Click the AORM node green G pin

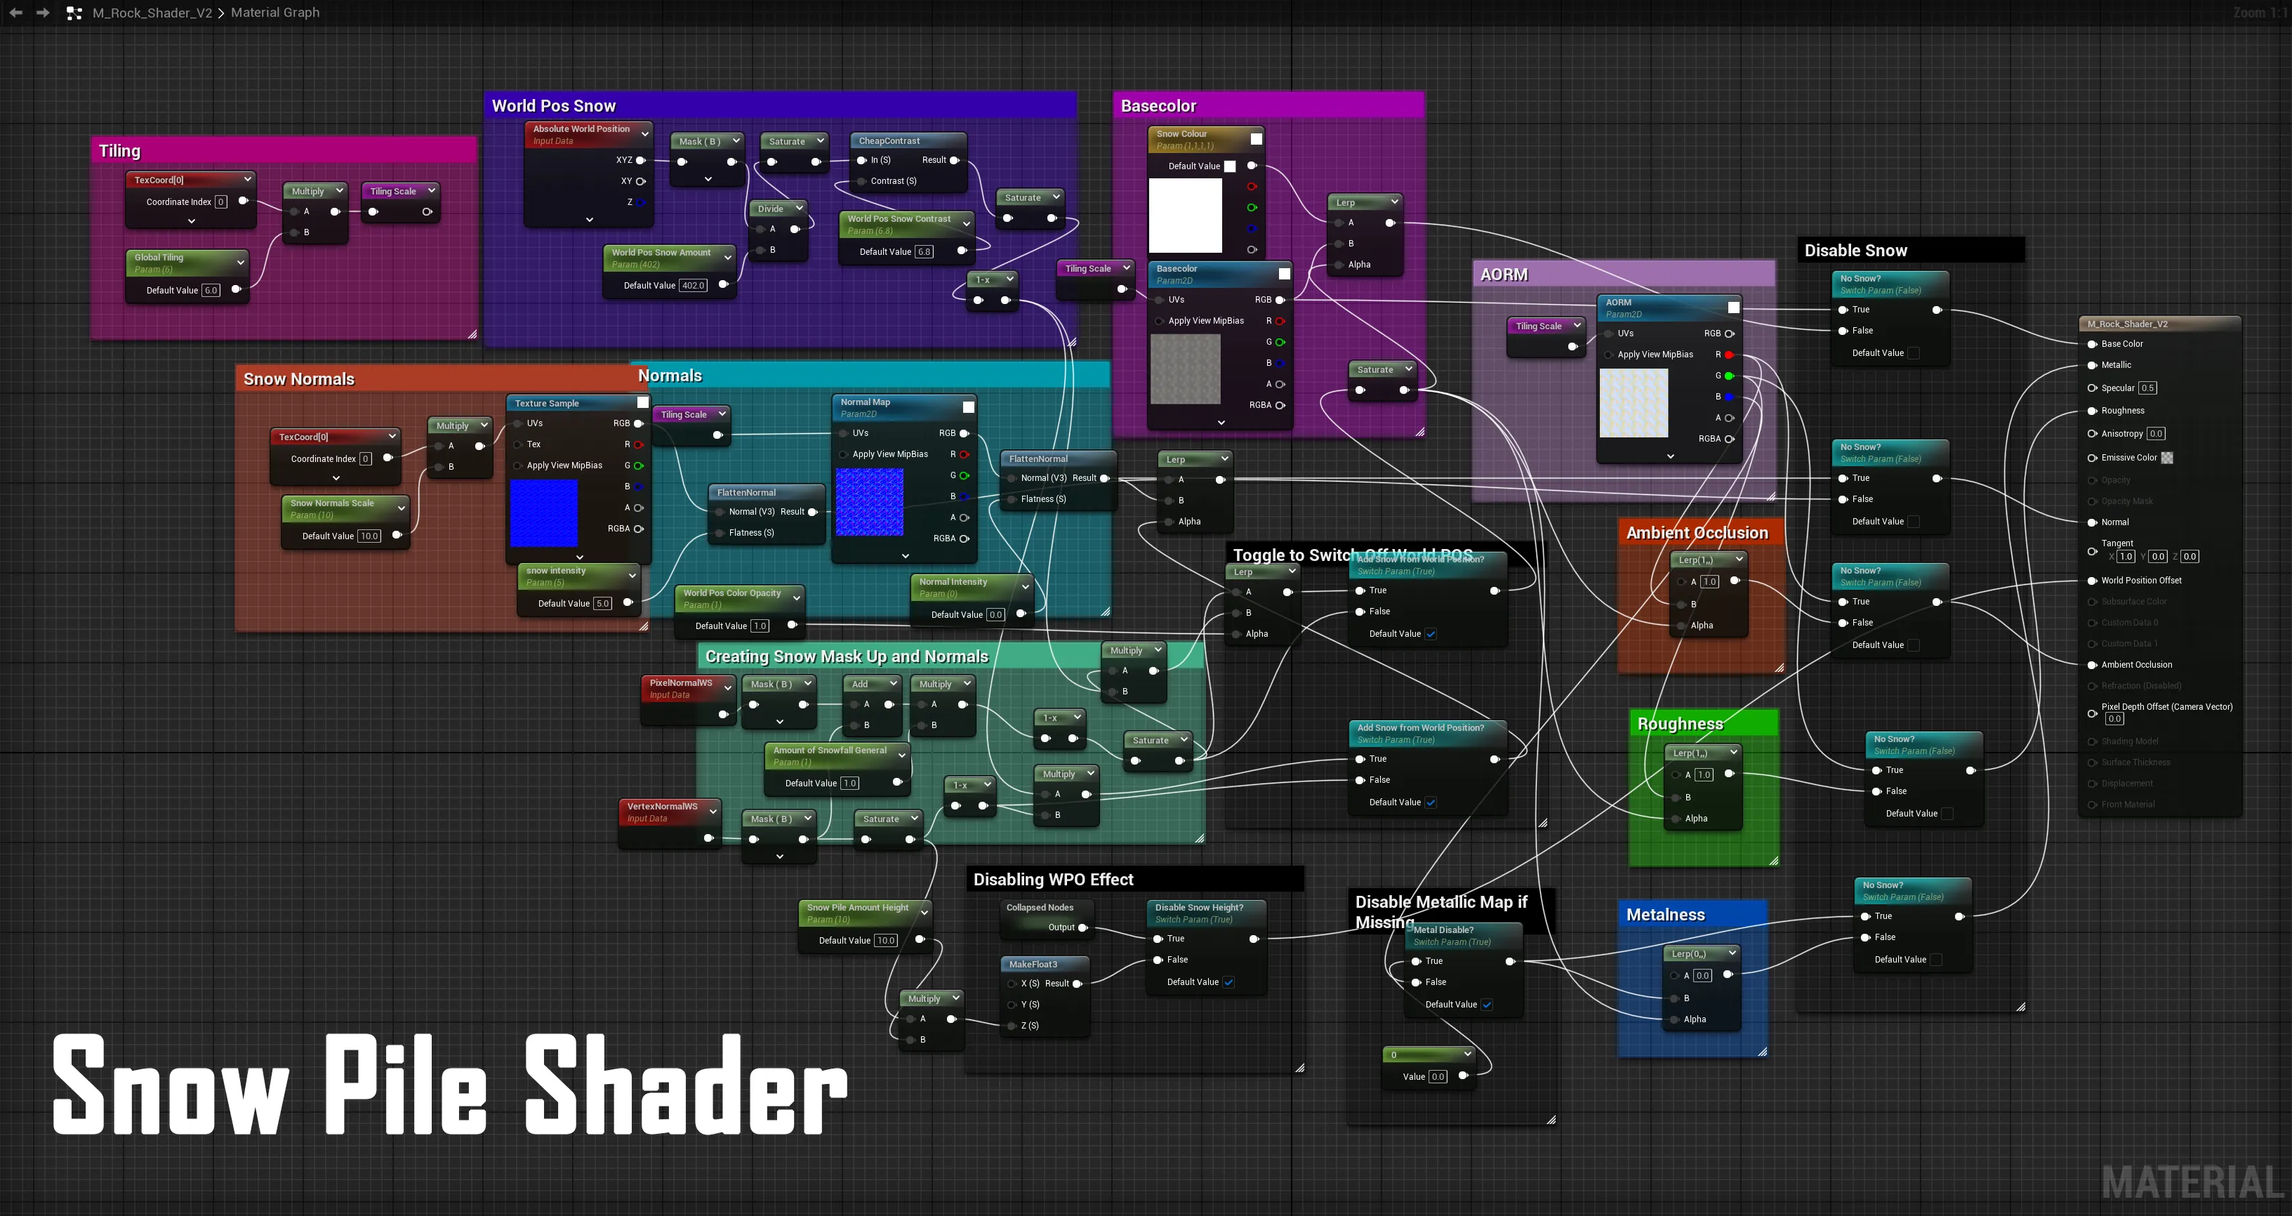coord(1730,376)
